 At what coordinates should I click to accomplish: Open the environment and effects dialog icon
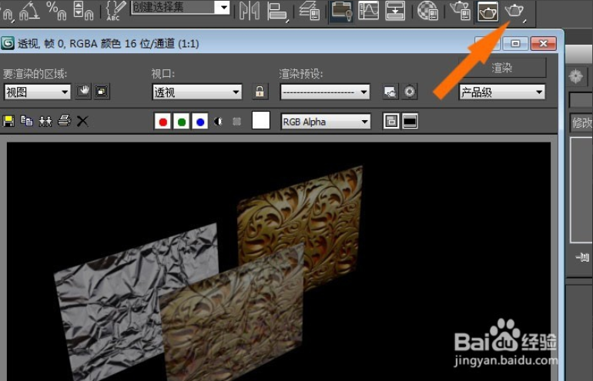(x=409, y=92)
